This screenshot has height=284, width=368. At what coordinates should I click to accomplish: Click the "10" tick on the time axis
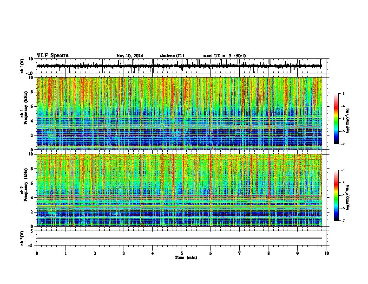[327, 253]
